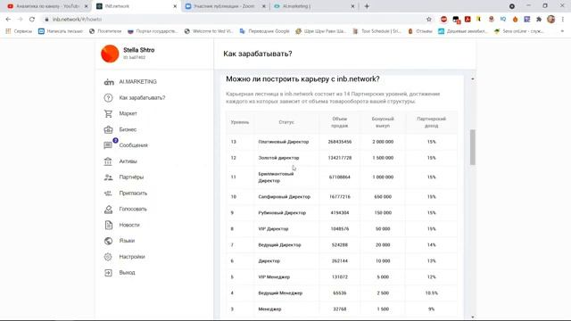Switch to the Zoom browser tab
The height and width of the screenshot is (321, 571).
coord(223,6)
